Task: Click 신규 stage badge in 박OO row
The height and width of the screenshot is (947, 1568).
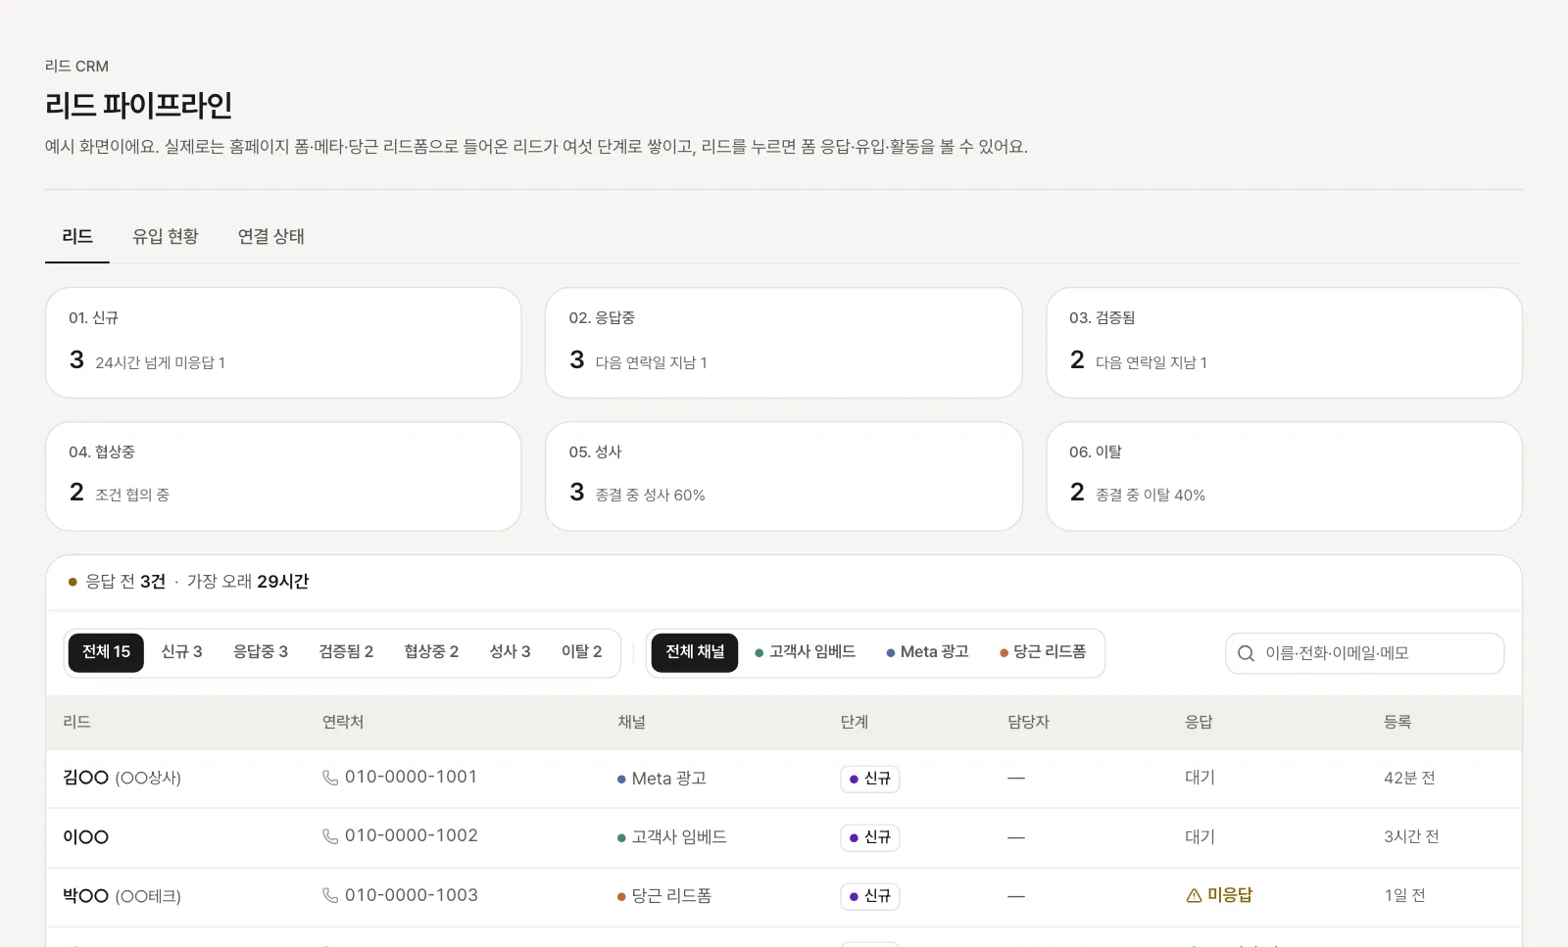Action: [x=870, y=896]
